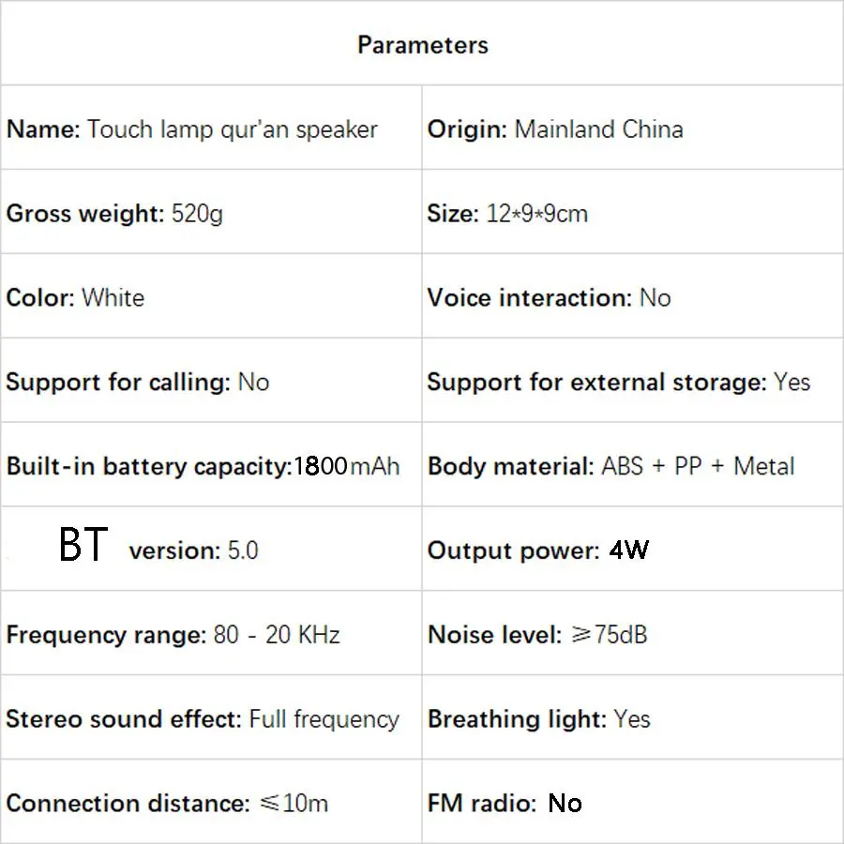This screenshot has width=844, height=844.
Task: Select the Connection distance cell
Action: pos(167,804)
